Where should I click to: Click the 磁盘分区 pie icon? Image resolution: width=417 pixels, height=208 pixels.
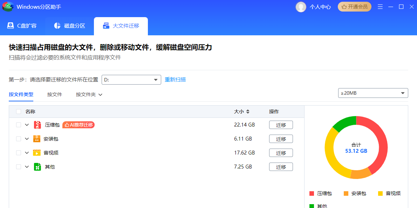[57, 26]
